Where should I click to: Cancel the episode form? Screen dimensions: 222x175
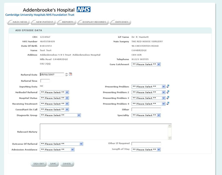tap(67, 163)
